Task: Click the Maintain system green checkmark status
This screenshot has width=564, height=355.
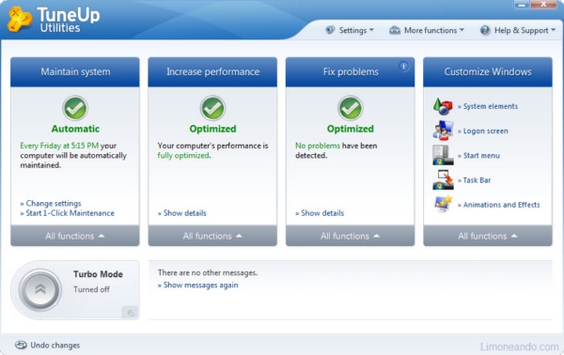Action: click(x=75, y=108)
